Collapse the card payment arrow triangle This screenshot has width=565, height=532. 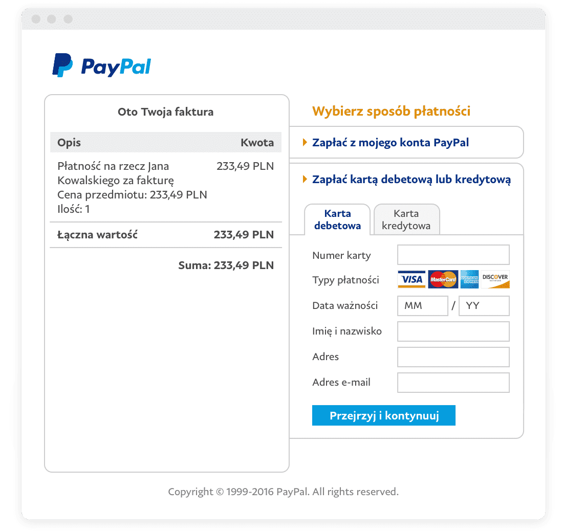(x=305, y=179)
